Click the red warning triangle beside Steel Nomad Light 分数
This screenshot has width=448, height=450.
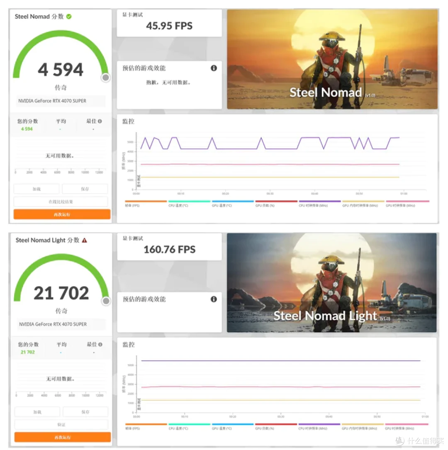(84, 240)
